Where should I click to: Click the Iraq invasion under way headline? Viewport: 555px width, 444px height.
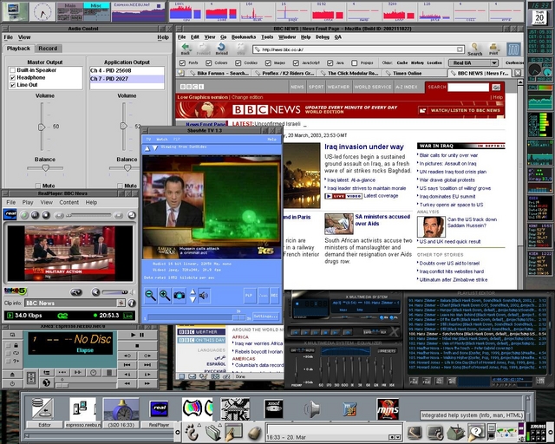(364, 147)
